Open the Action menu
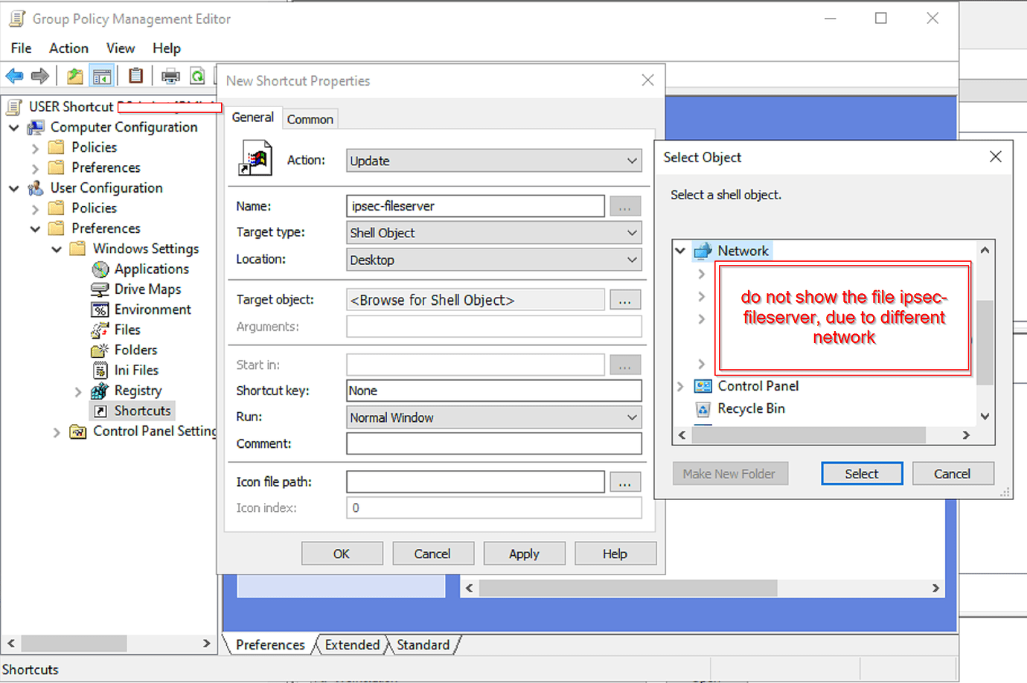Image resolution: width=1027 pixels, height=683 pixels. (68, 48)
